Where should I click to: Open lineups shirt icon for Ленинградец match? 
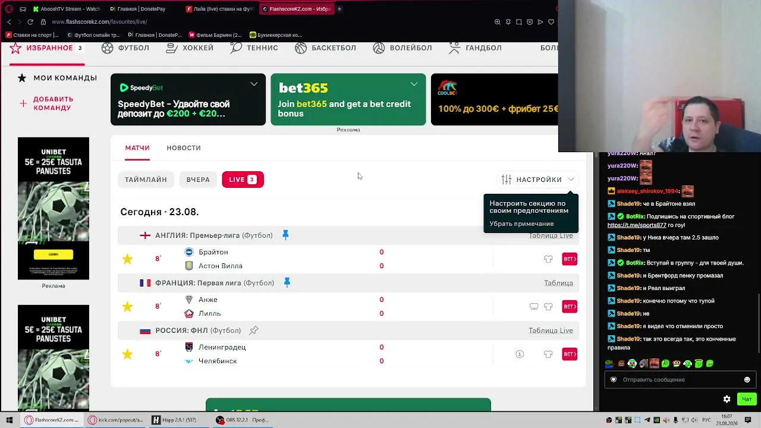(548, 354)
